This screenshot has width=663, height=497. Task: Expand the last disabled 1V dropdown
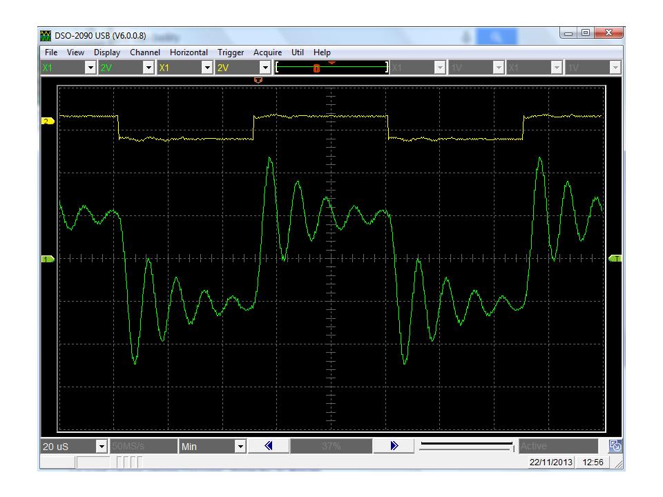pyautogui.click(x=615, y=68)
